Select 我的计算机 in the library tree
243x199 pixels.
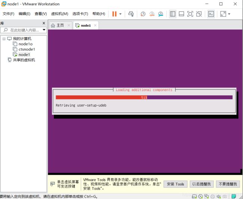[x=22, y=39]
